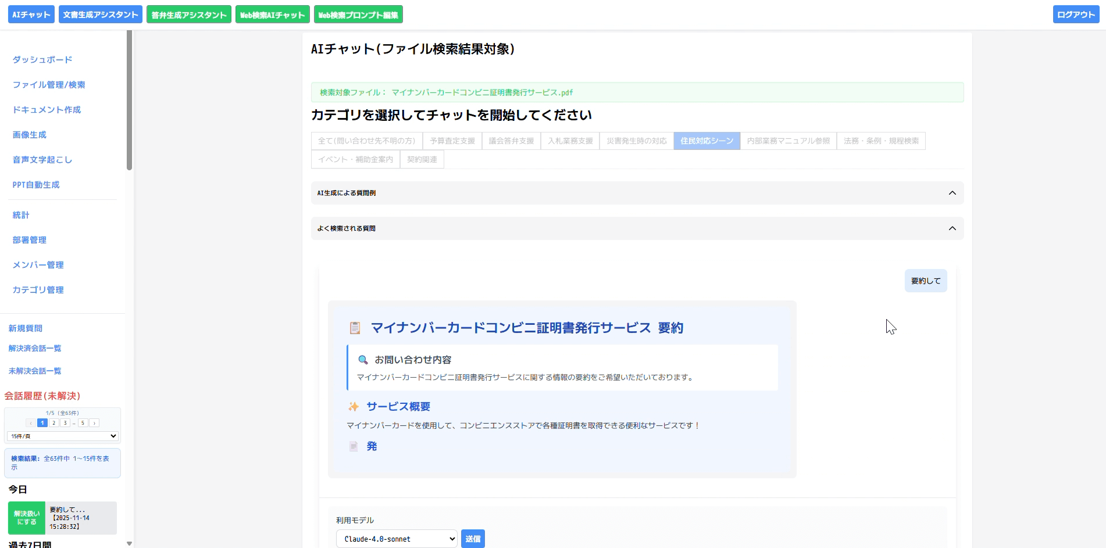Image resolution: width=1106 pixels, height=548 pixels.
Task: Click the 送信 send button
Action: [473, 539]
